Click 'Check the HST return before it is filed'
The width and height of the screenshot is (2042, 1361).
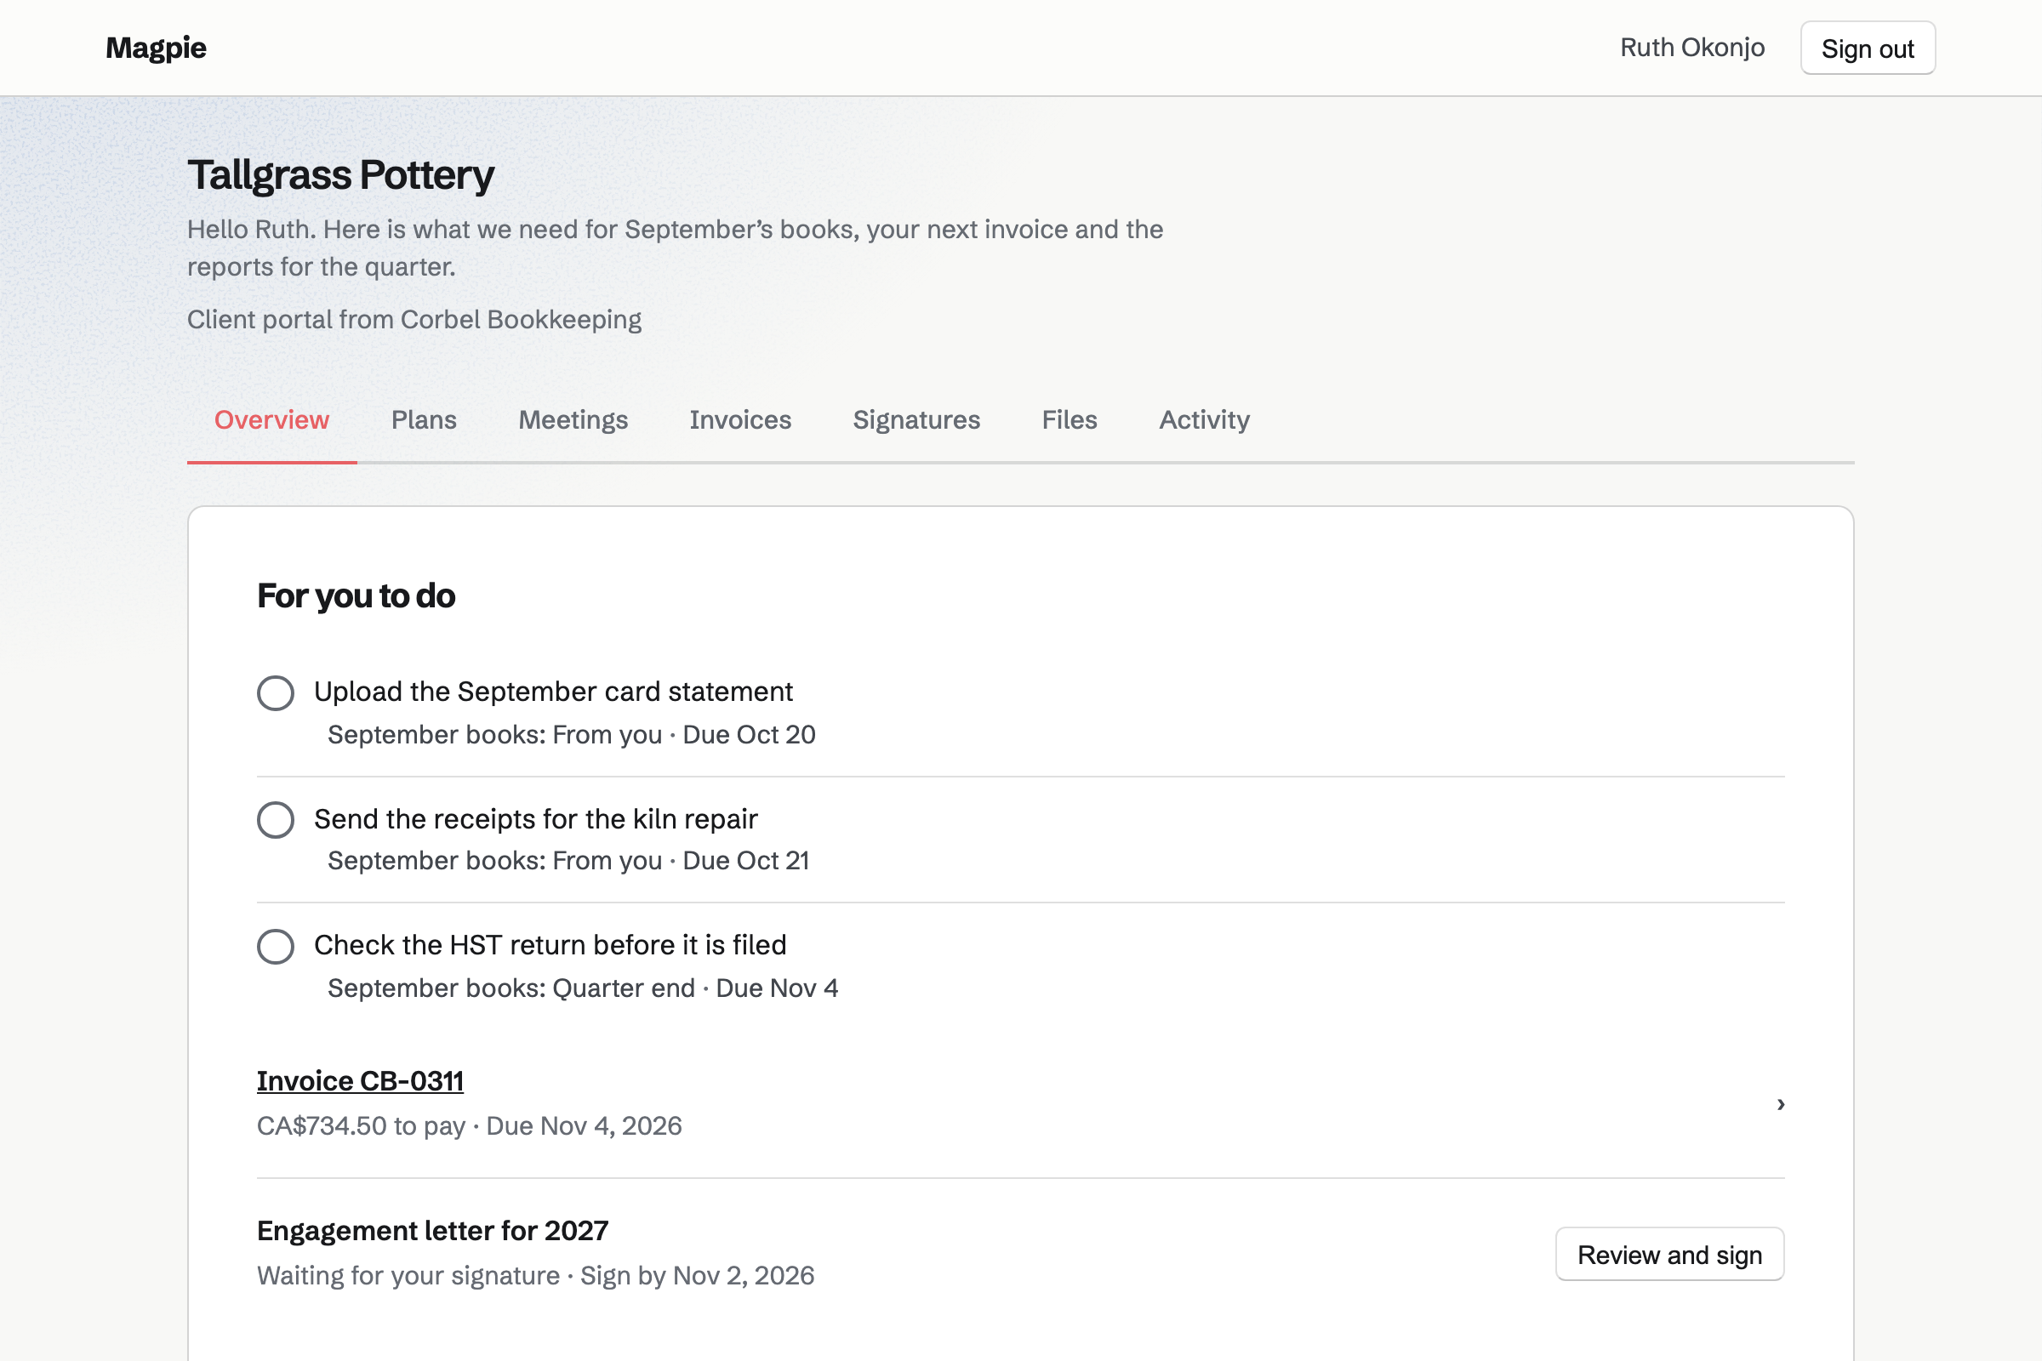click(x=550, y=944)
